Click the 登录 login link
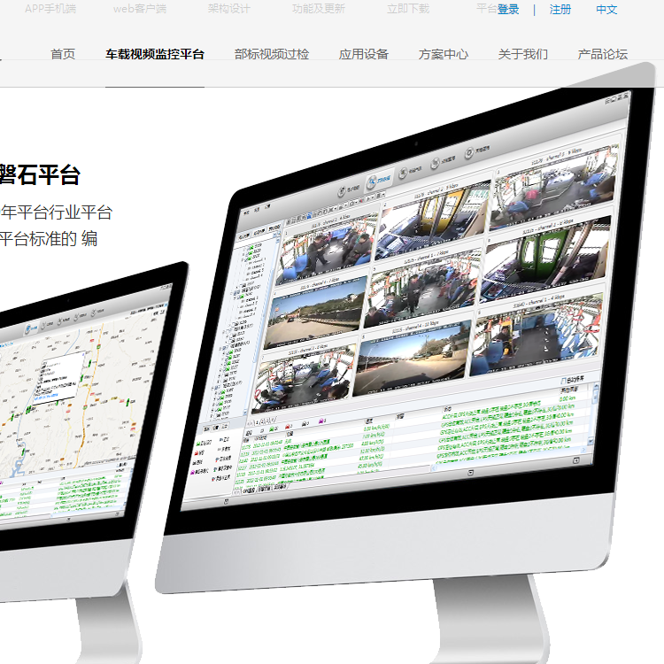 (508, 10)
